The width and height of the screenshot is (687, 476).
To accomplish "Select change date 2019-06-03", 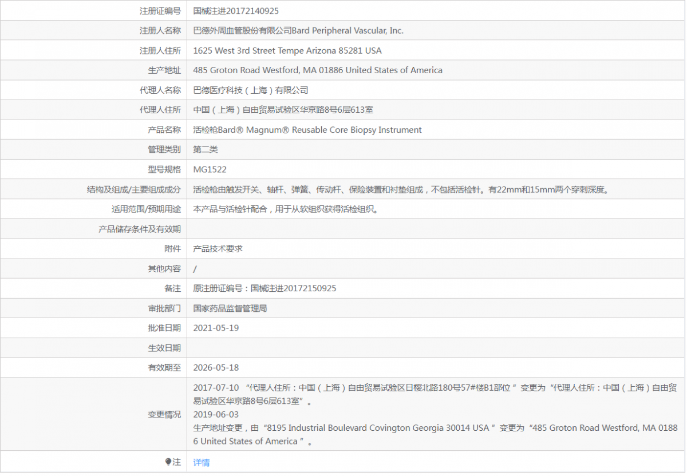I will (x=216, y=414).
